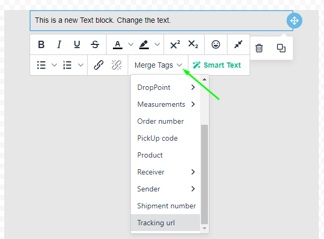Toggle bold formatting
Screen dimensions: 324x239
(41, 45)
